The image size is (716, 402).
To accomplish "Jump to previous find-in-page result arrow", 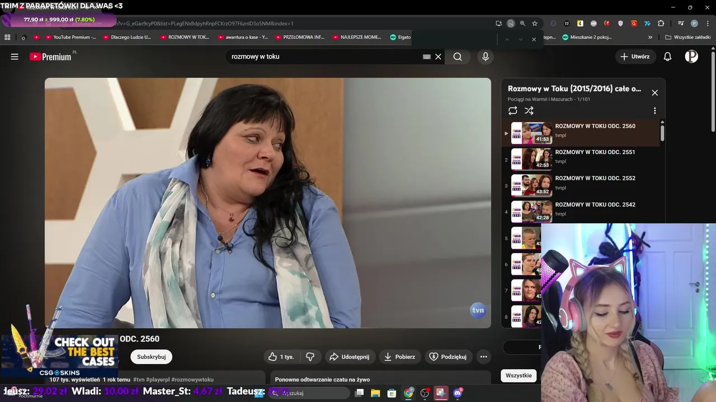I will tap(507, 39).
